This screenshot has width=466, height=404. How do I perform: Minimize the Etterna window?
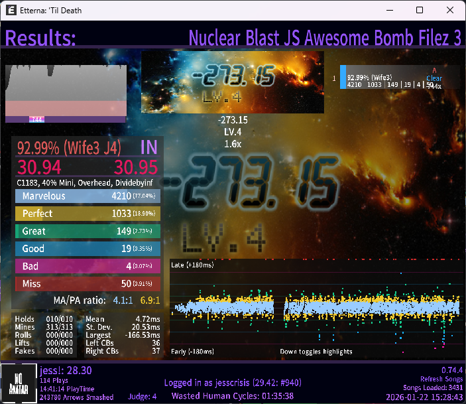(388, 11)
